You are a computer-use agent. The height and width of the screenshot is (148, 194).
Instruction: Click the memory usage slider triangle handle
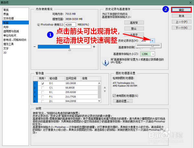click(x=70, y=50)
